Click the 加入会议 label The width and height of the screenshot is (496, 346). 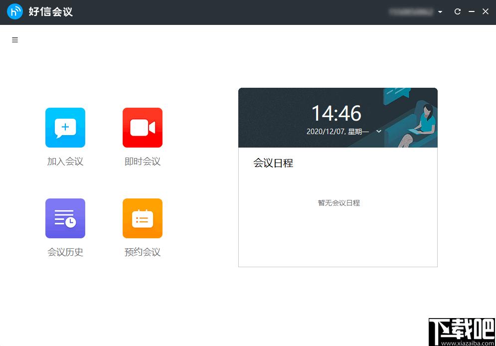tap(65, 162)
